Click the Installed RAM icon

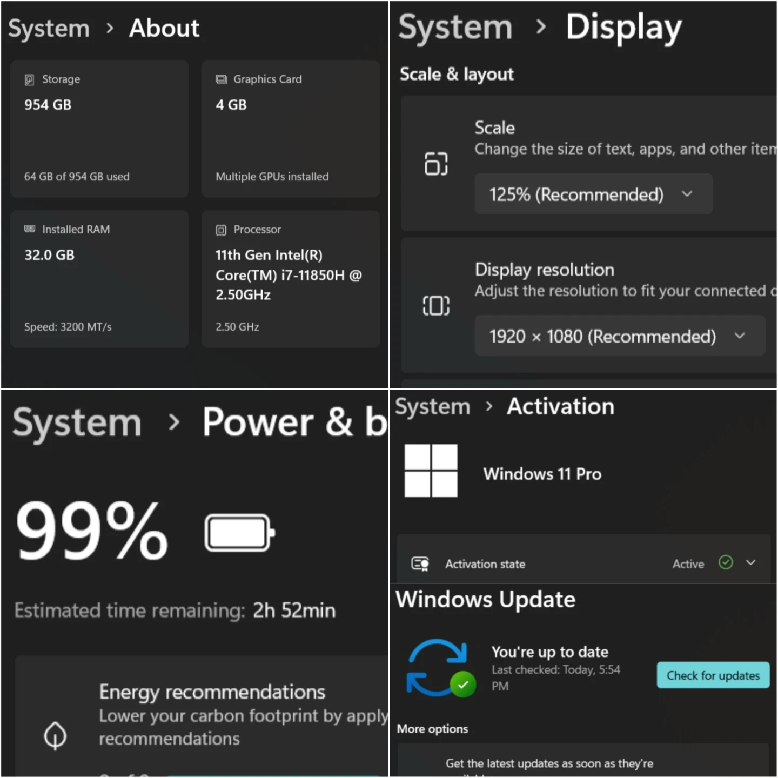[30, 229]
